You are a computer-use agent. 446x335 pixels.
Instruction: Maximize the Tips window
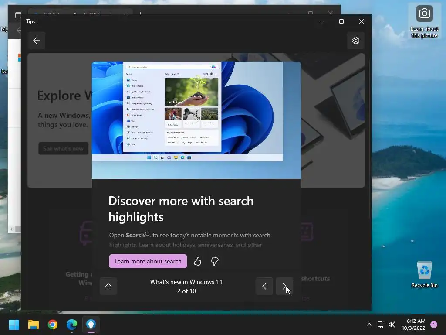pyautogui.click(x=341, y=21)
